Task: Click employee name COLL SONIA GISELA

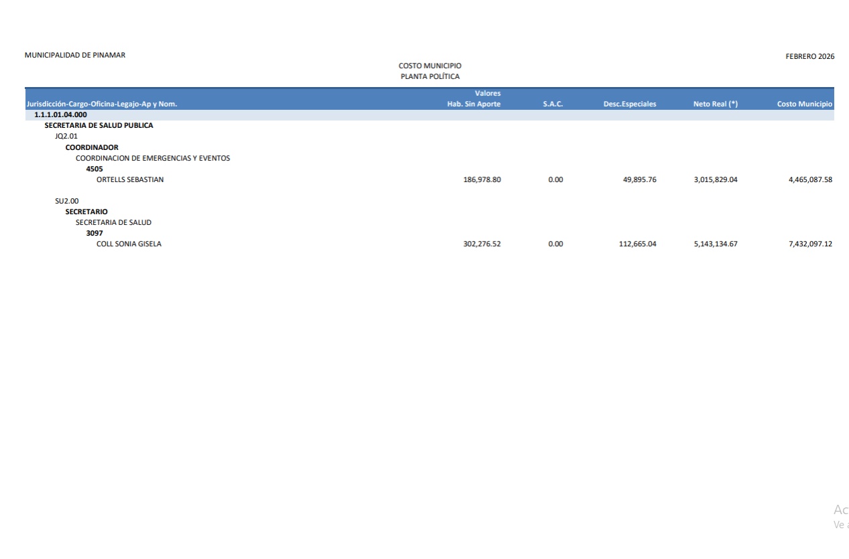Action: coord(129,244)
